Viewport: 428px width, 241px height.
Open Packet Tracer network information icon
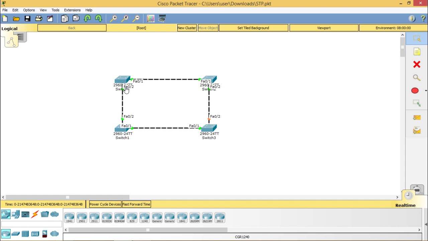point(412,19)
